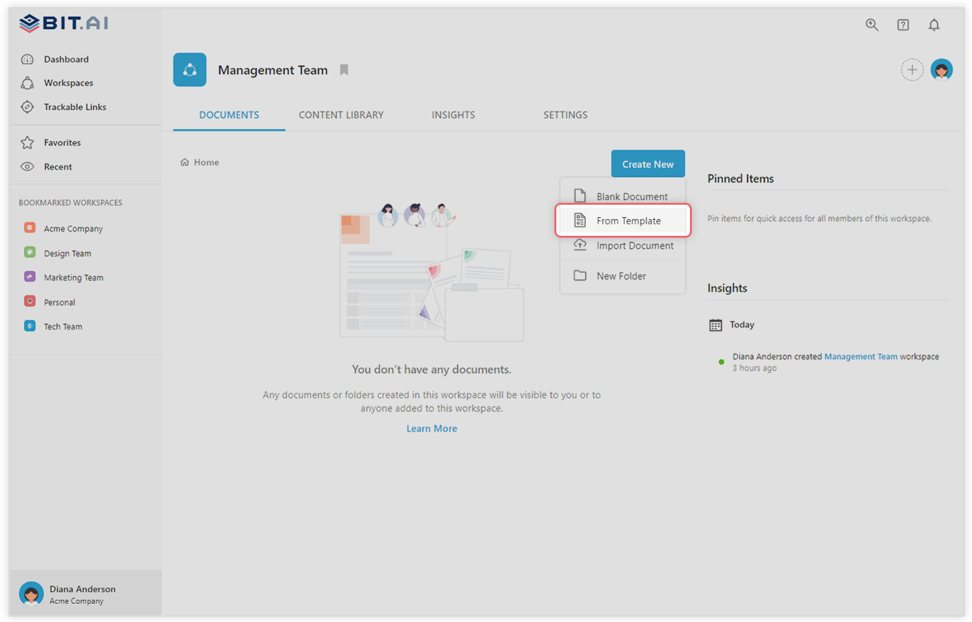The height and width of the screenshot is (622, 972).
Task: Open Recent in the sidebar
Action: [x=58, y=167]
